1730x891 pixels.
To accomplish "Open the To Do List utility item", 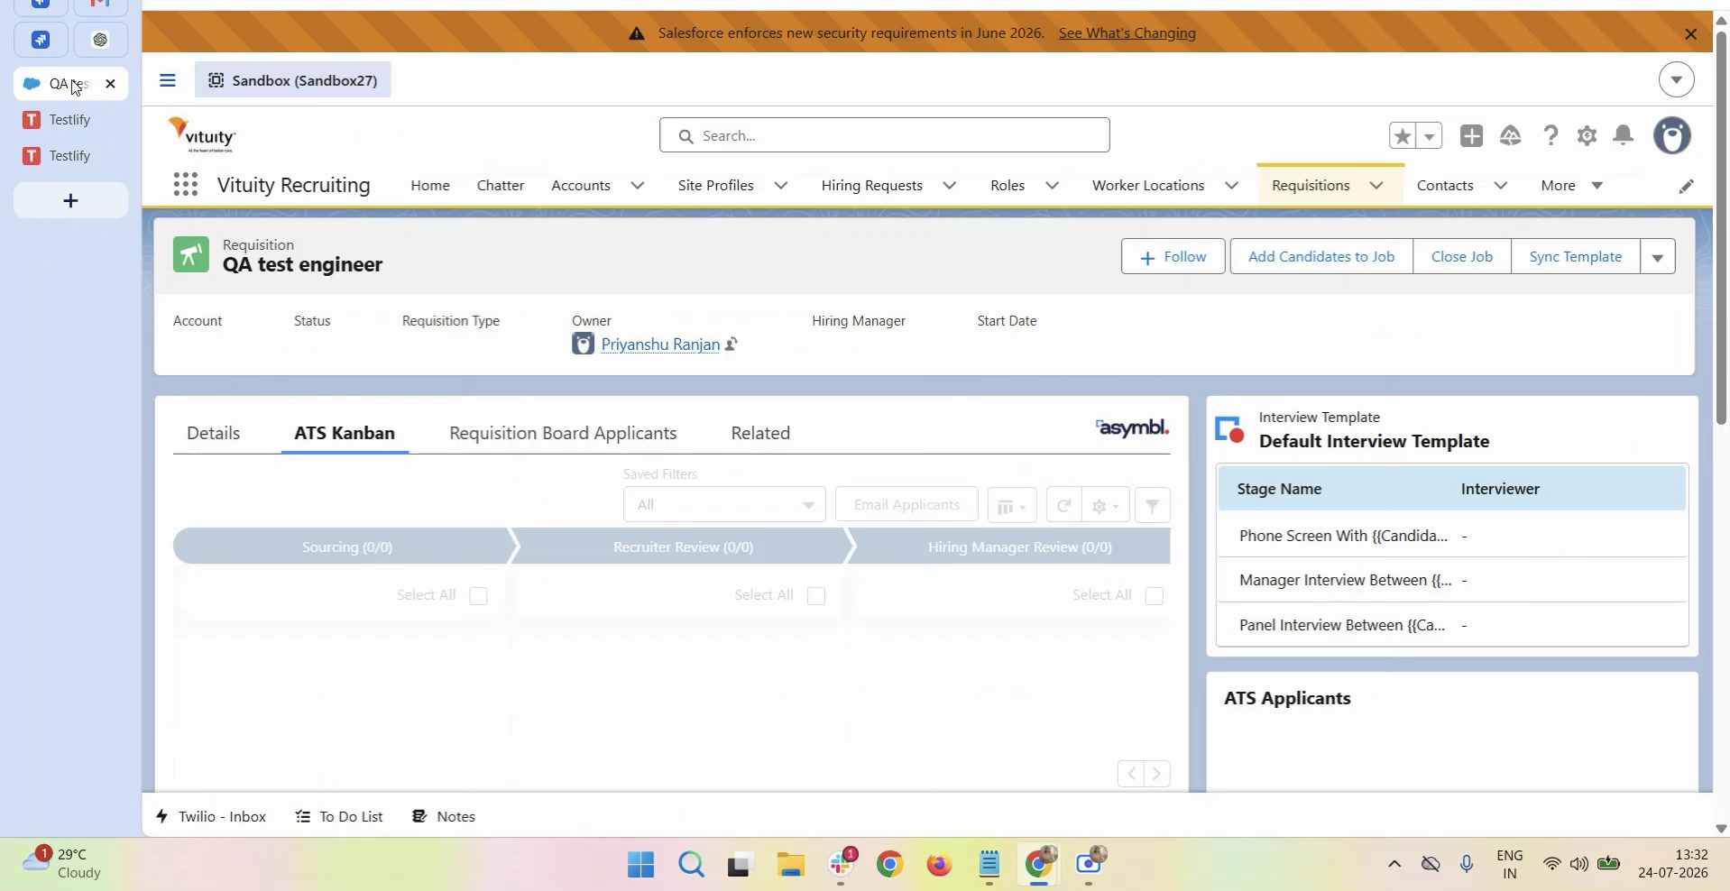I will (x=339, y=817).
